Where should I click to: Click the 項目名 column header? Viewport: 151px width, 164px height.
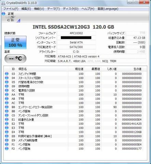pos(42,69)
